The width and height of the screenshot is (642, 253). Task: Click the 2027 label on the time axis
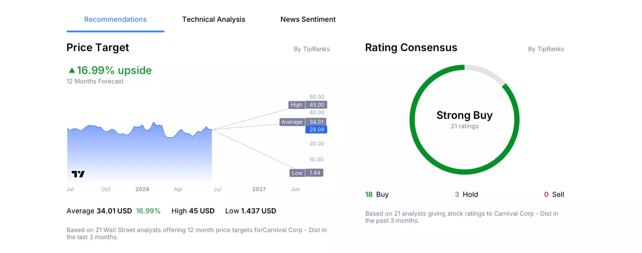(259, 189)
